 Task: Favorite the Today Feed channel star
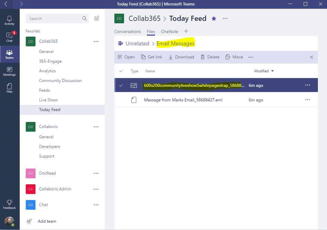[214, 18]
